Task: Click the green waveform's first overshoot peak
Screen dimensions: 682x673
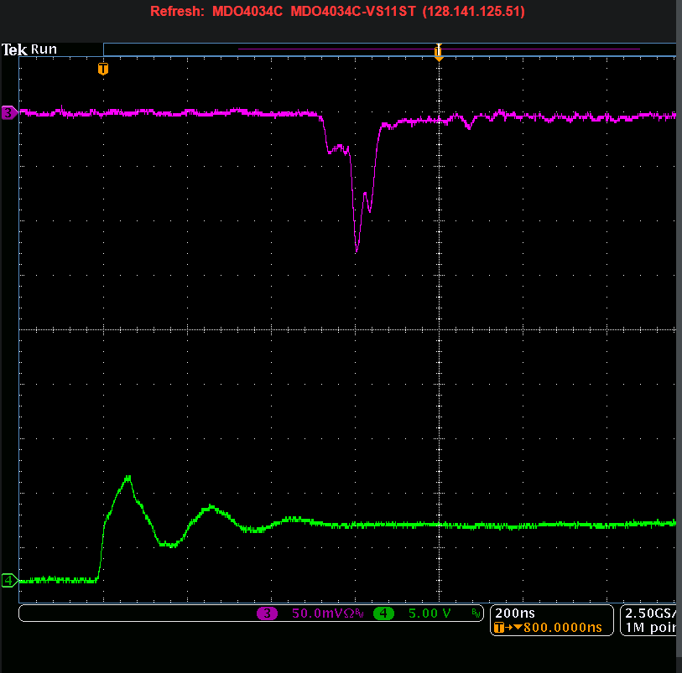Action: 128,477
